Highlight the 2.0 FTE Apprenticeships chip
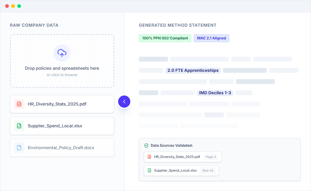The image size is (311, 191). 193,70
